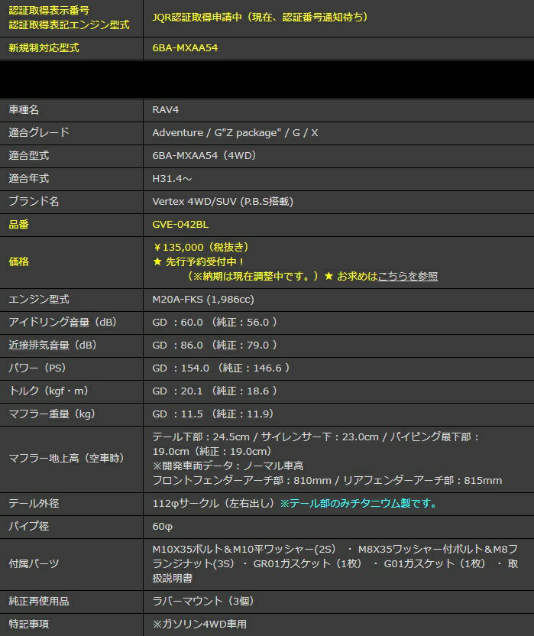The height and width of the screenshot is (636, 534).
Task: Click the アイドリング音量 value GD：60.0
Action: point(181,322)
